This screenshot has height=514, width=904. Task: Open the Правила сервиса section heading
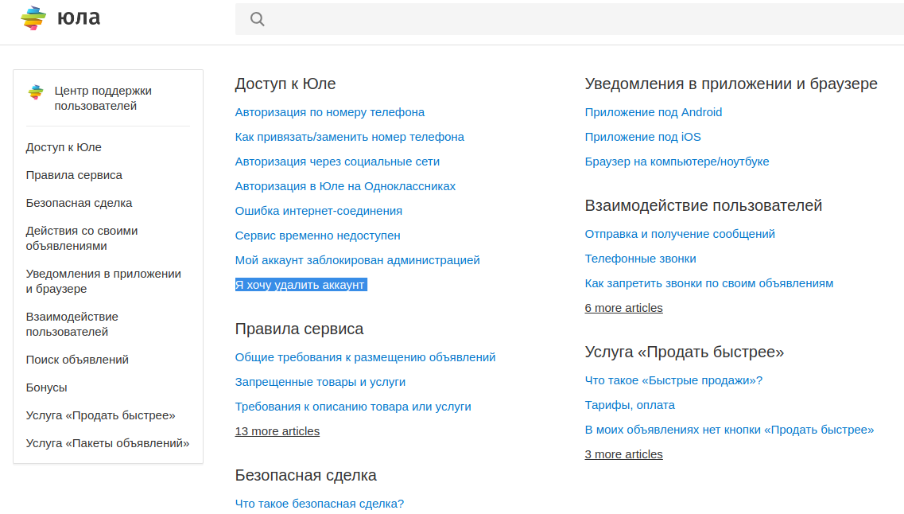tap(299, 329)
